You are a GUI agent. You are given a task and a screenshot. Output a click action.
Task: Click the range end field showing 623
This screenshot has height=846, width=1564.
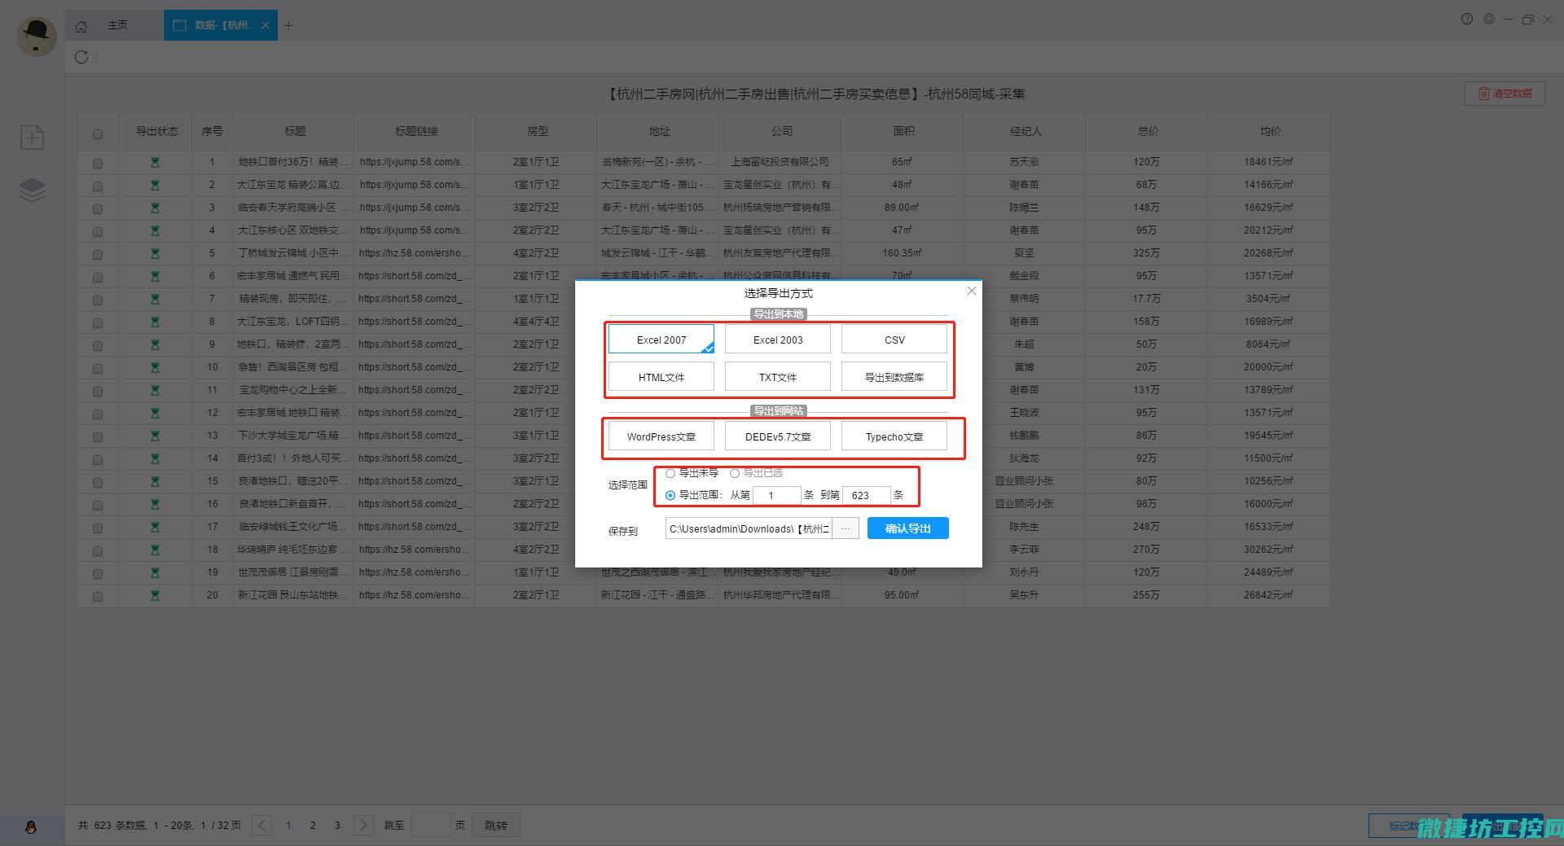click(x=866, y=495)
